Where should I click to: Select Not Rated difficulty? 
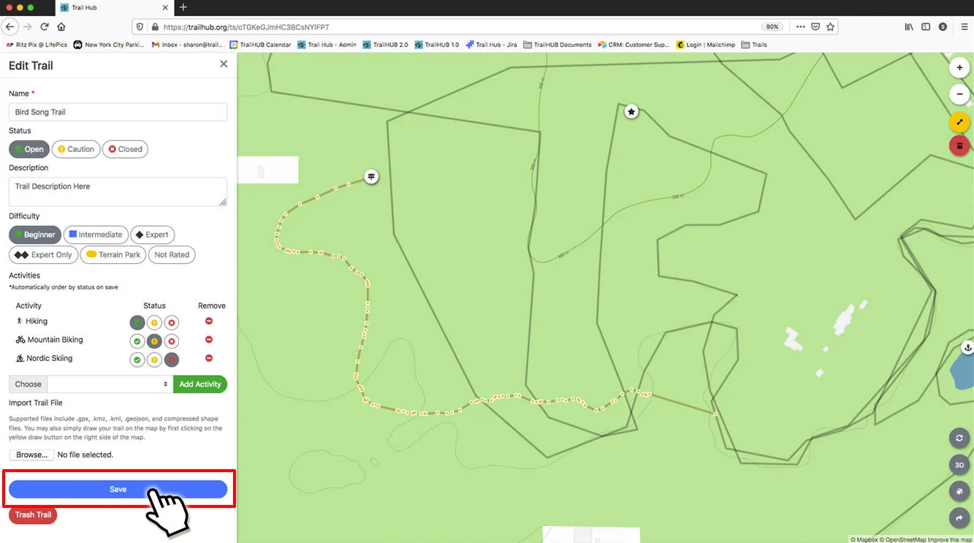click(172, 255)
